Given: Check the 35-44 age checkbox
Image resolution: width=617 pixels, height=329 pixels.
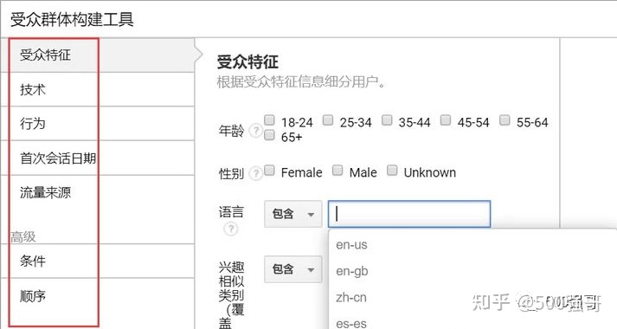Looking at the screenshot, I should (387, 119).
